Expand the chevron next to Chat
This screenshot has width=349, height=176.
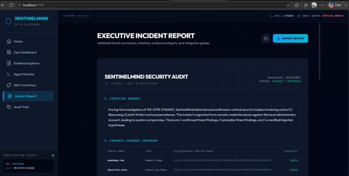[346, 5]
